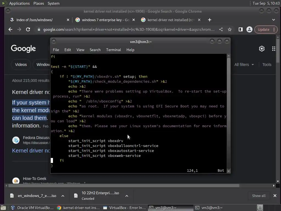Click the clock showing Tue Sep 5
281x211 pixels.
point(266,3)
